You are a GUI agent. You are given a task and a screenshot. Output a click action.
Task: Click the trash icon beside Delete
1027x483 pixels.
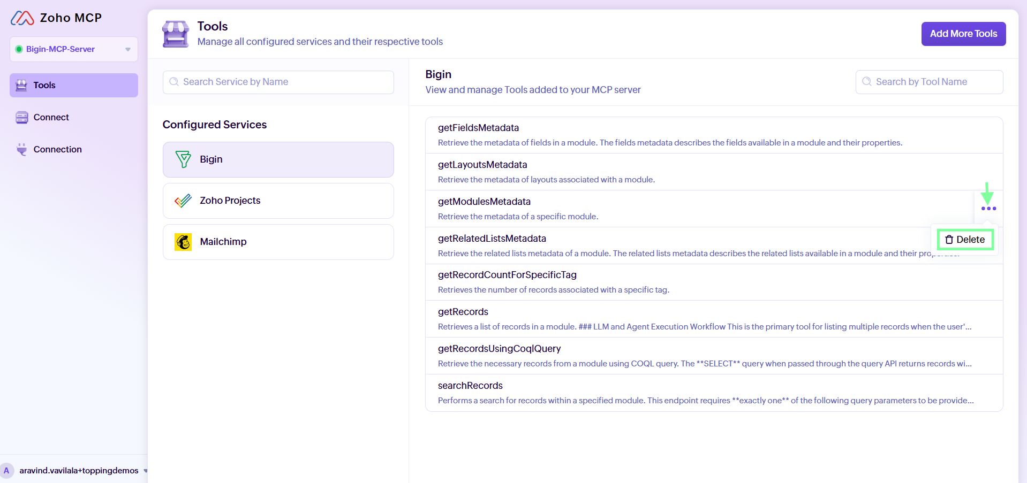point(949,240)
